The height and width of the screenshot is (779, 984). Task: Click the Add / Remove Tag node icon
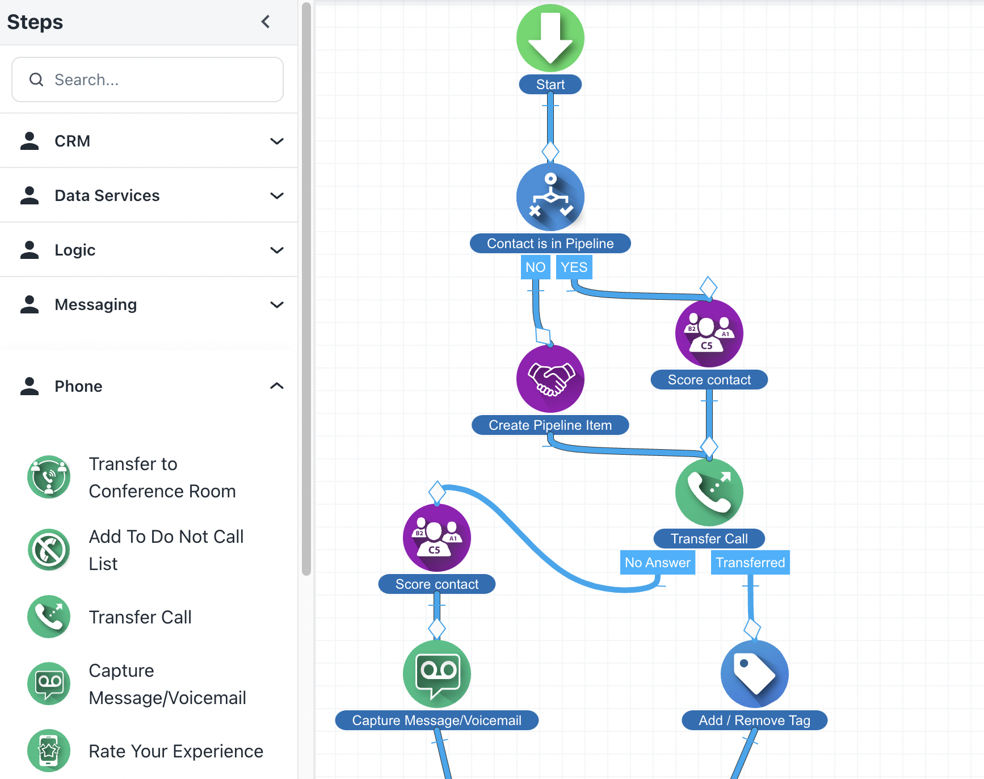(x=754, y=674)
